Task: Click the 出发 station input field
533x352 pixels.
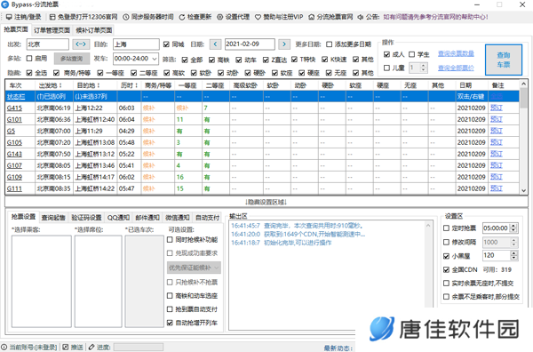Action: coord(48,44)
